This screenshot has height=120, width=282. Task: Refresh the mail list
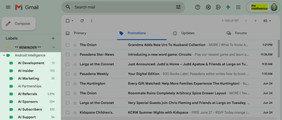82,21
